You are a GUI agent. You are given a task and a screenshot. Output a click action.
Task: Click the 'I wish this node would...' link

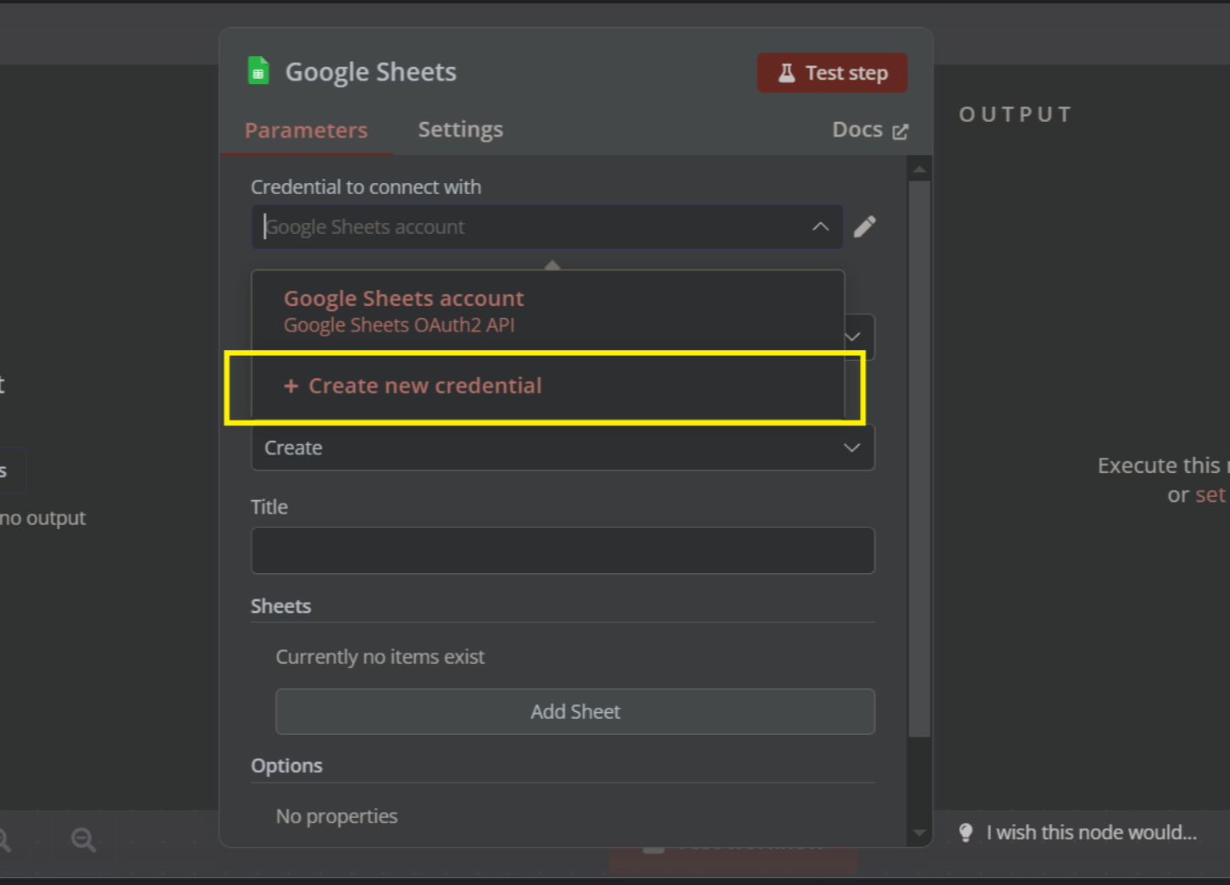coord(1091,832)
